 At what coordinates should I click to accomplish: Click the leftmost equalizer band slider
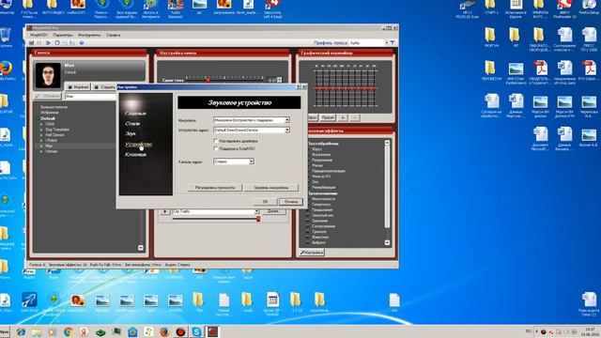(x=316, y=87)
